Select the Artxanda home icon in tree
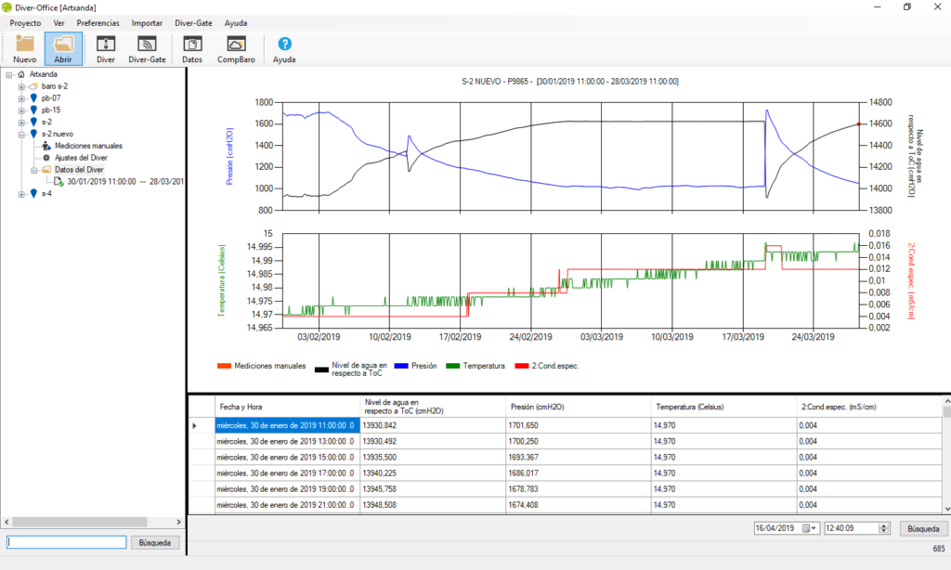951x570 pixels. [x=21, y=74]
